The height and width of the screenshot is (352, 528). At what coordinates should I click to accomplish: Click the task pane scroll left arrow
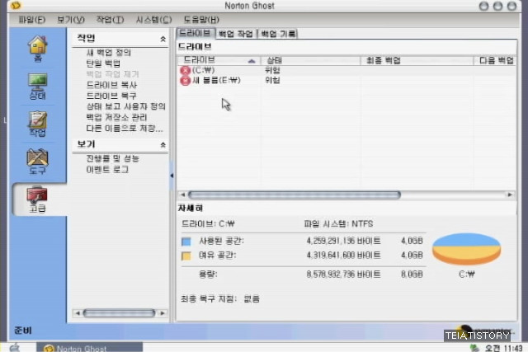coord(78,313)
